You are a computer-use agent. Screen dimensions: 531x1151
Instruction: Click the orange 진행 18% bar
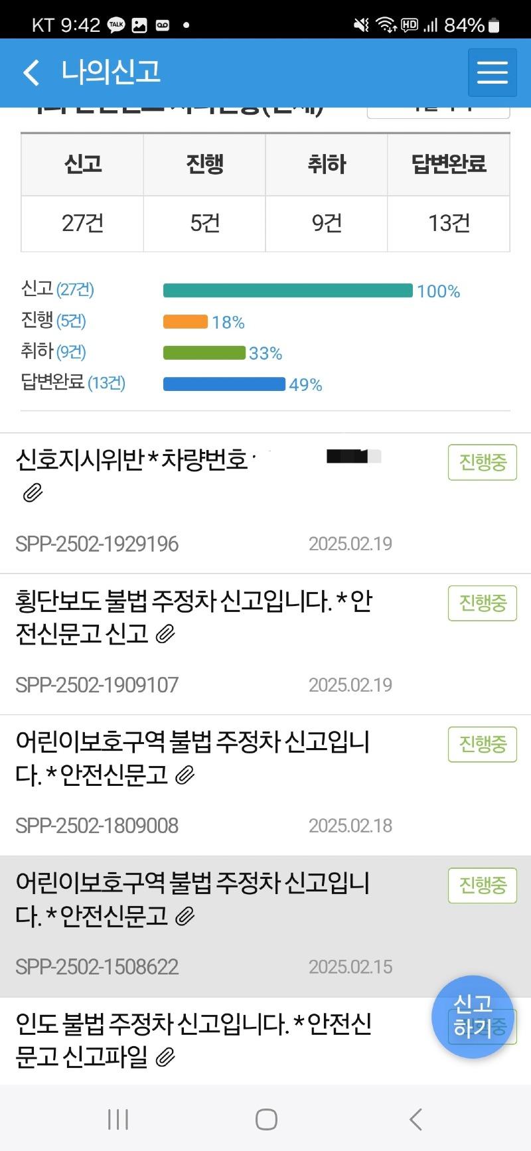coord(186,322)
